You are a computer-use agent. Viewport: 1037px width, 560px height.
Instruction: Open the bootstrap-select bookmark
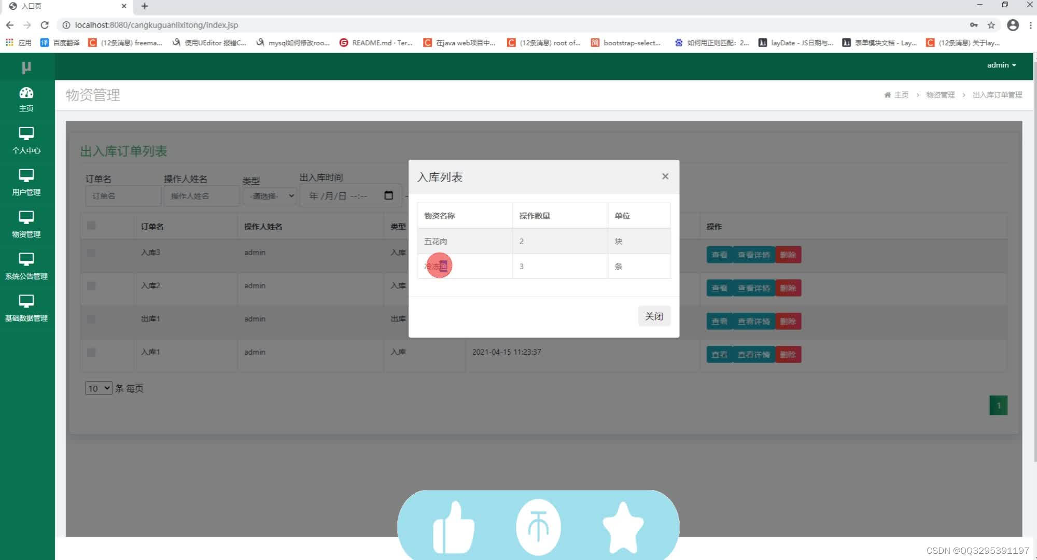coord(626,43)
